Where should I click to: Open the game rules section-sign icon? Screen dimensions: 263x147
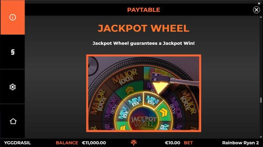tap(13, 52)
